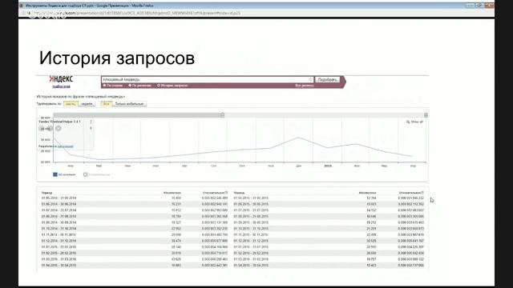Click the phrase history caption above chart

[x=80, y=97]
